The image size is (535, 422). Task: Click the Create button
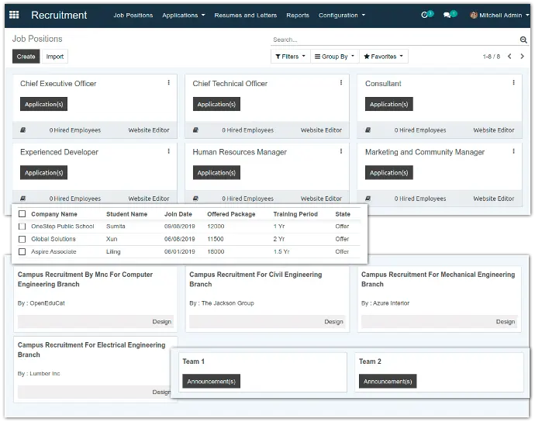(x=26, y=57)
